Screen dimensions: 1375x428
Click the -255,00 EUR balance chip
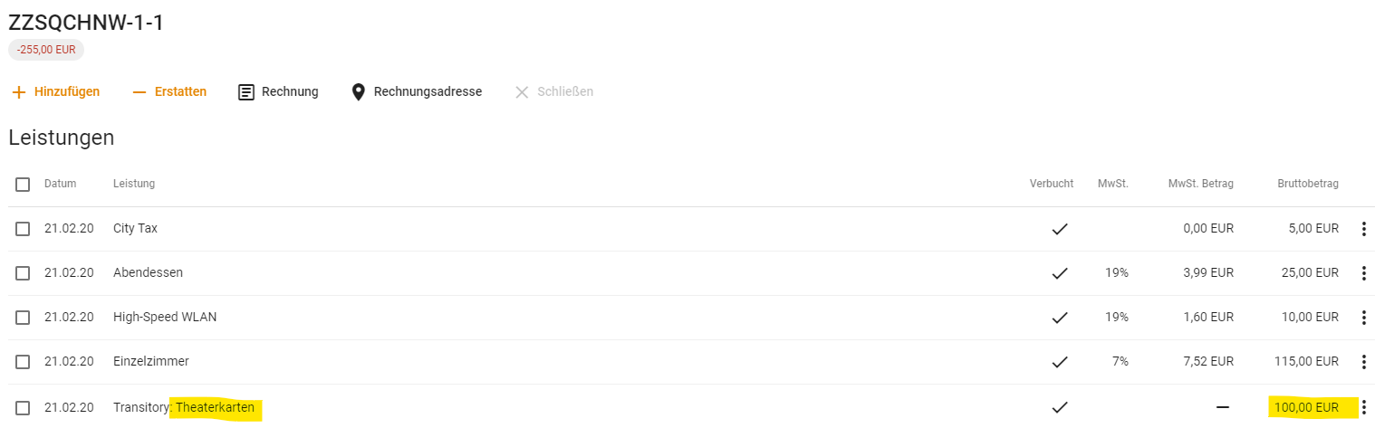(46, 51)
